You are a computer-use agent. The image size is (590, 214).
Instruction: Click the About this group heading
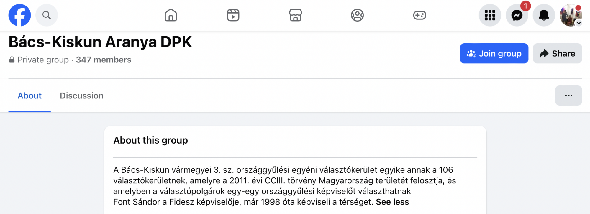151,140
